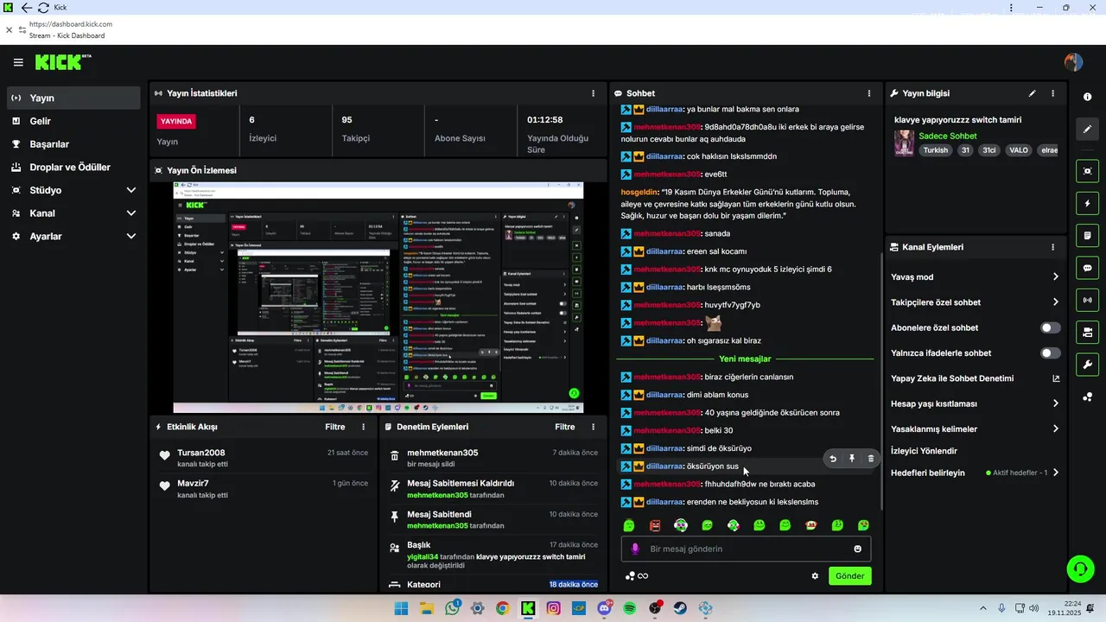
Task: Click the document icon in right sidebar
Action: point(1087,235)
